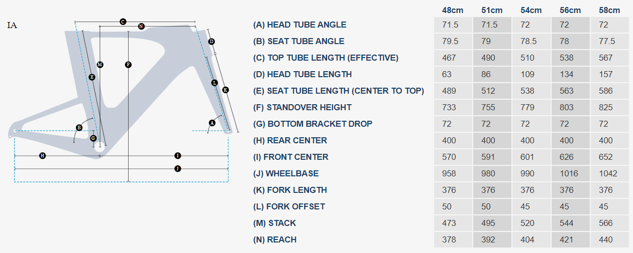Select the 48cm size column header
The height and width of the screenshot is (253, 633).
(x=453, y=10)
